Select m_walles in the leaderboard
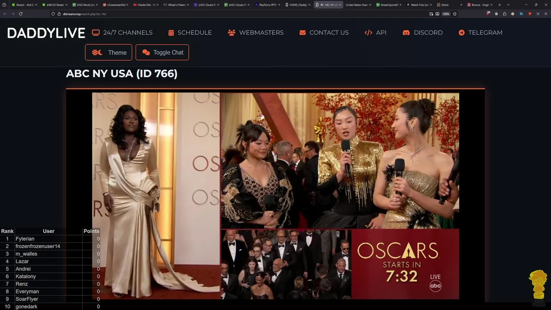This screenshot has height=310, width=551. tap(26, 254)
